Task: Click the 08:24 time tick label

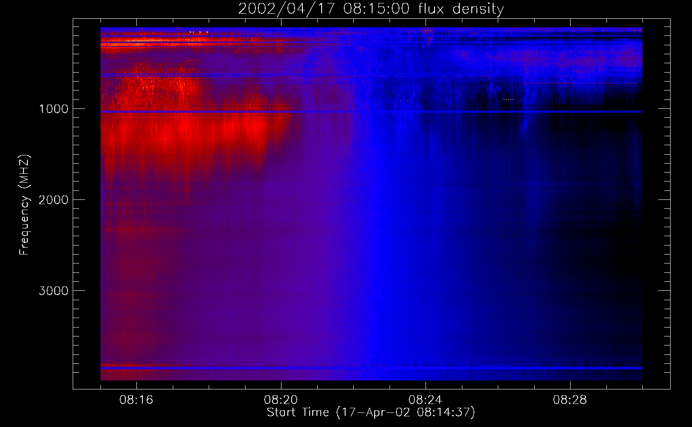Action: pyautogui.click(x=426, y=400)
